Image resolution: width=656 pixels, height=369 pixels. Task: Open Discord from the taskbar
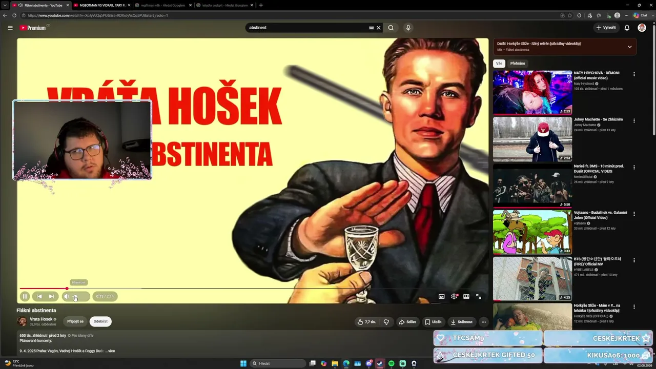pos(368,363)
